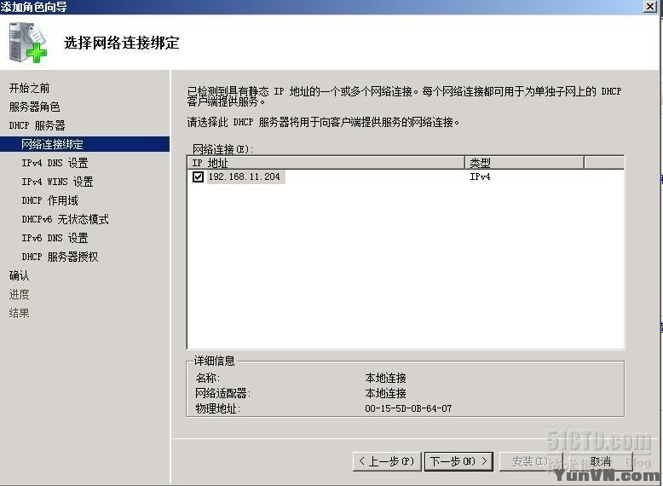663x486 pixels.
Task: Open 服务器角色 step in sidebar
Action: (x=34, y=107)
